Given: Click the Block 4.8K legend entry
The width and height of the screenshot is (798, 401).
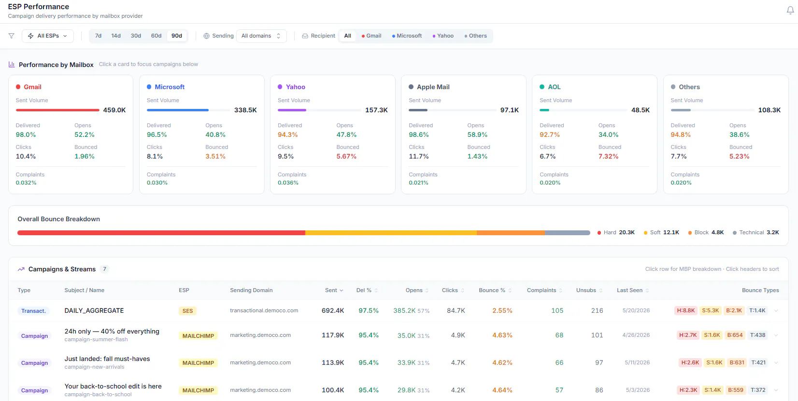Looking at the screenshot, I should [706, 233].
